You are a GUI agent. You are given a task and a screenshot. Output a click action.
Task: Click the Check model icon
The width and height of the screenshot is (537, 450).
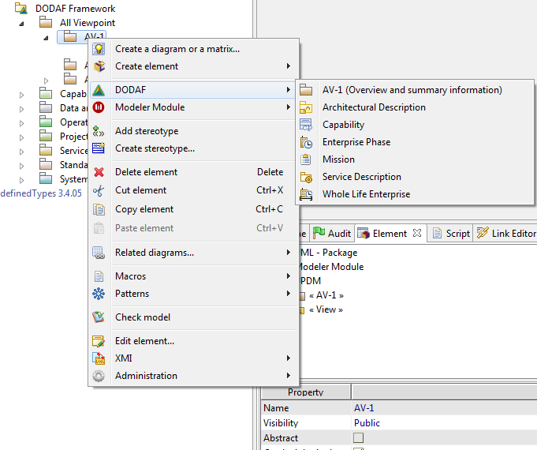(99, 317)
